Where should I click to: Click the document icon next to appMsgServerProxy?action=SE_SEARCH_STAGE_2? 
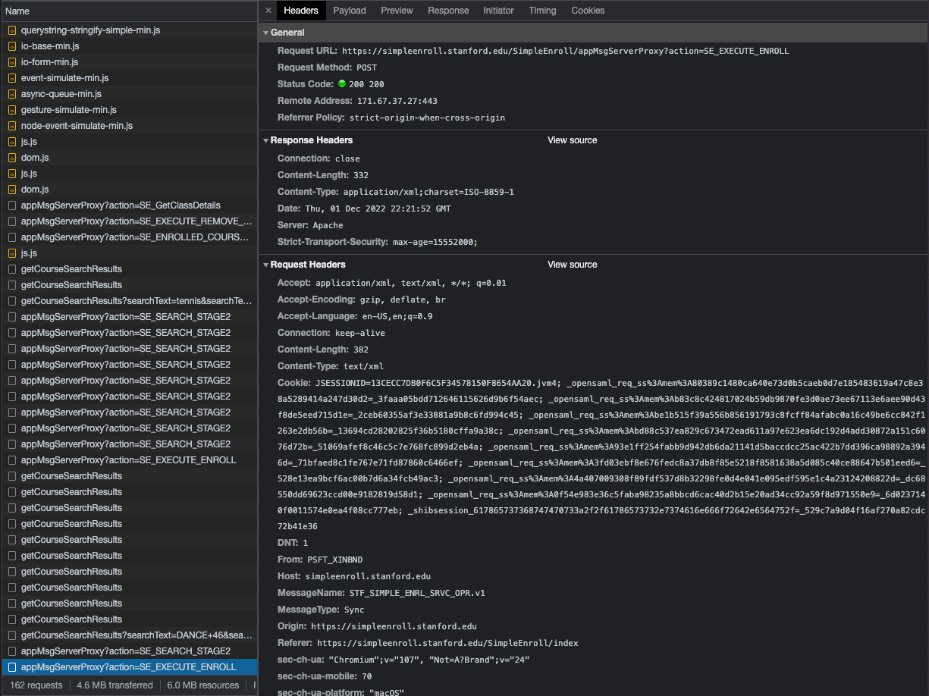11,317
